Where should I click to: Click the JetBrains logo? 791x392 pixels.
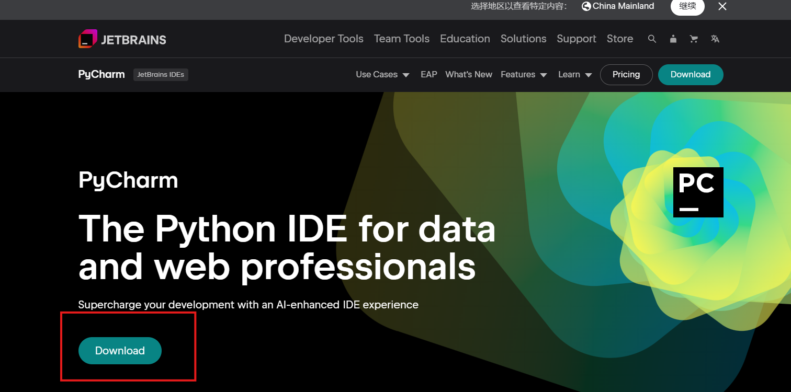(x=122, y=39)
